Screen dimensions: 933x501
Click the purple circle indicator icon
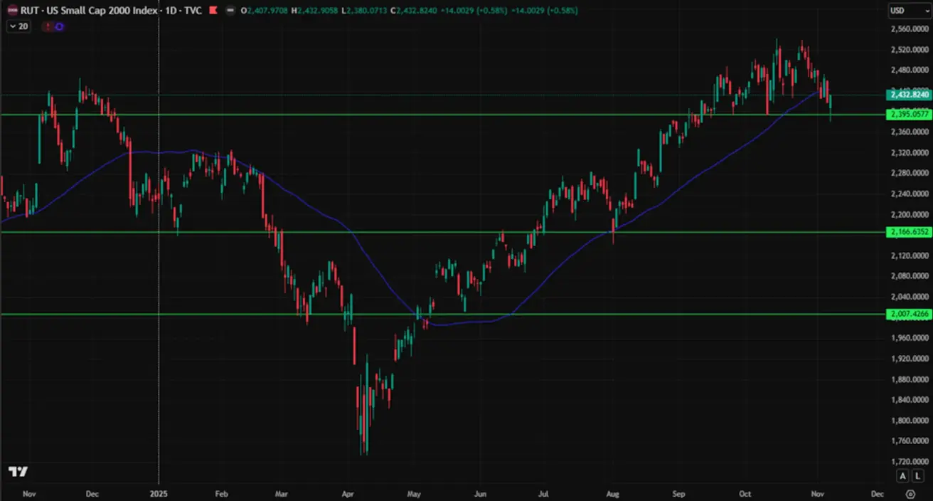(59, 26)
